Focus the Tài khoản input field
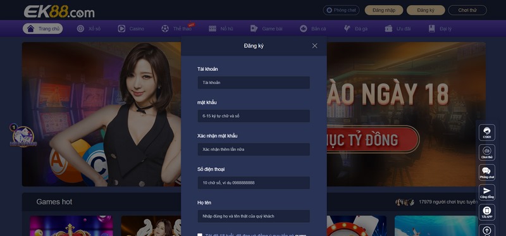 pyautogui.click(x=254, y=83)
